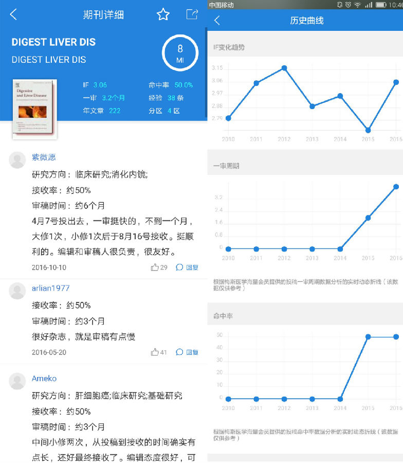Open the Digestive and Liver Disease cover thumbnail
The height and width of the screenshot is (463, 403).
34,109
